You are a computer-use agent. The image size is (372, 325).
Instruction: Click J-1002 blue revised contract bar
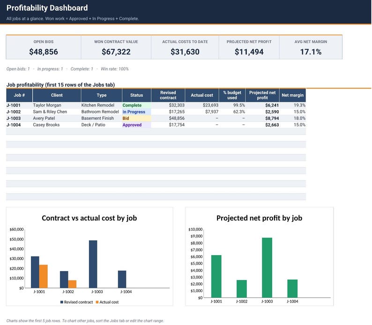pyautogui.click(x=64, y=280)
